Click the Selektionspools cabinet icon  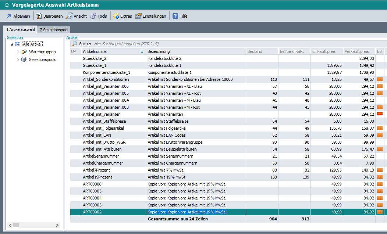pos(24,60)
